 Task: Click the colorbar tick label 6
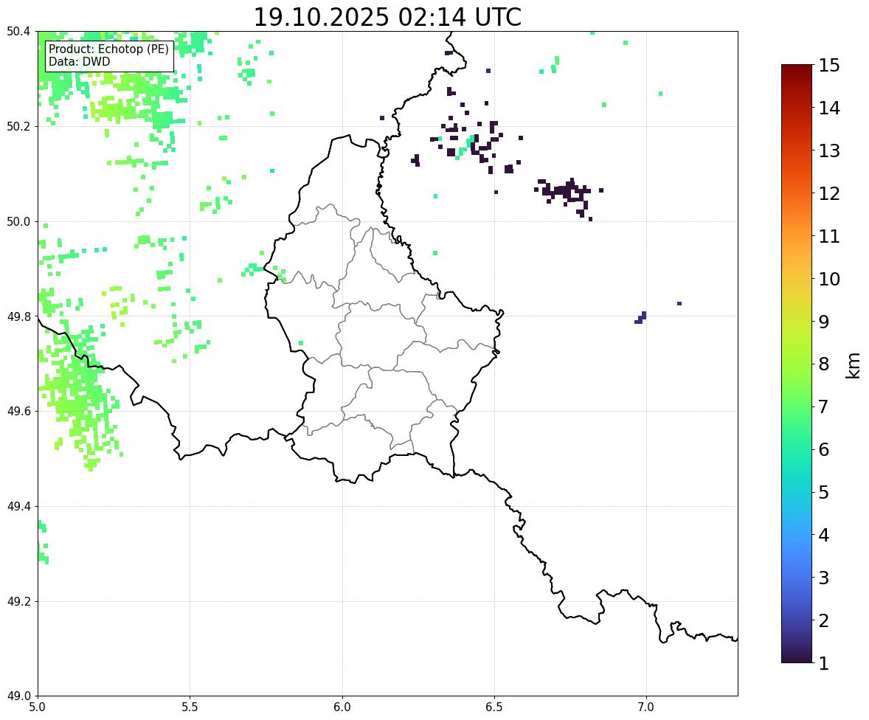tap(824, 449)
